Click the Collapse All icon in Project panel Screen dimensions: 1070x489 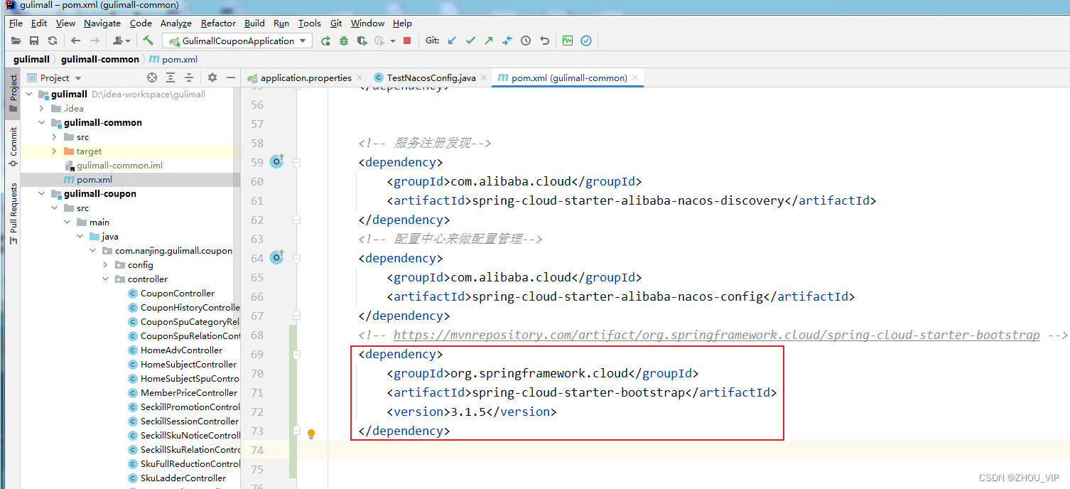[189, 77]
